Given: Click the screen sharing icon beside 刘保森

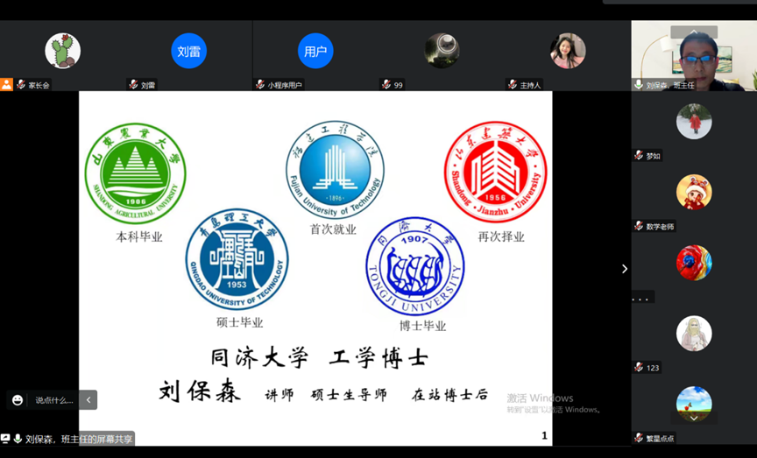Looking at the screenshot, I should click(x=5, y=439).
